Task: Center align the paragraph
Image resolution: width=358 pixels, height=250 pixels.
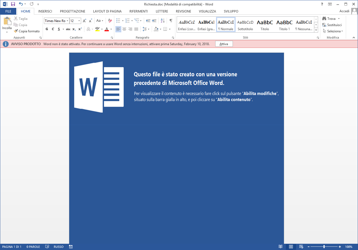Action: 124,29
